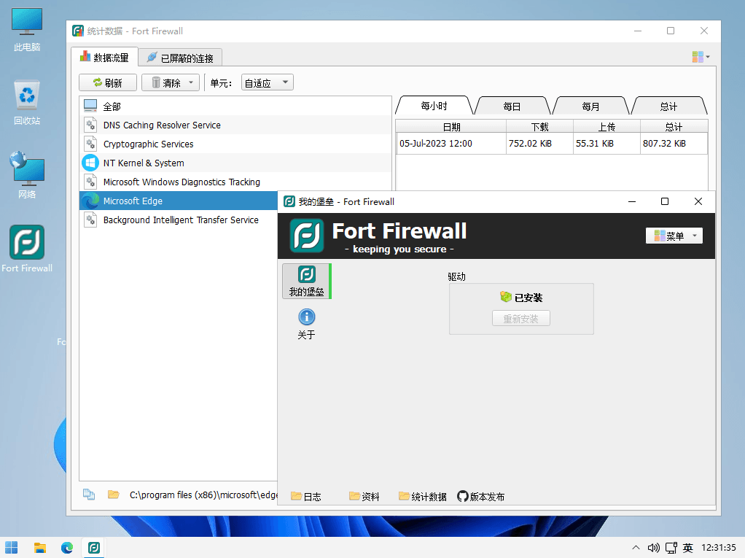
Task: Click the taskbar clock 12:31:35
Action: [x=719, y=548]
